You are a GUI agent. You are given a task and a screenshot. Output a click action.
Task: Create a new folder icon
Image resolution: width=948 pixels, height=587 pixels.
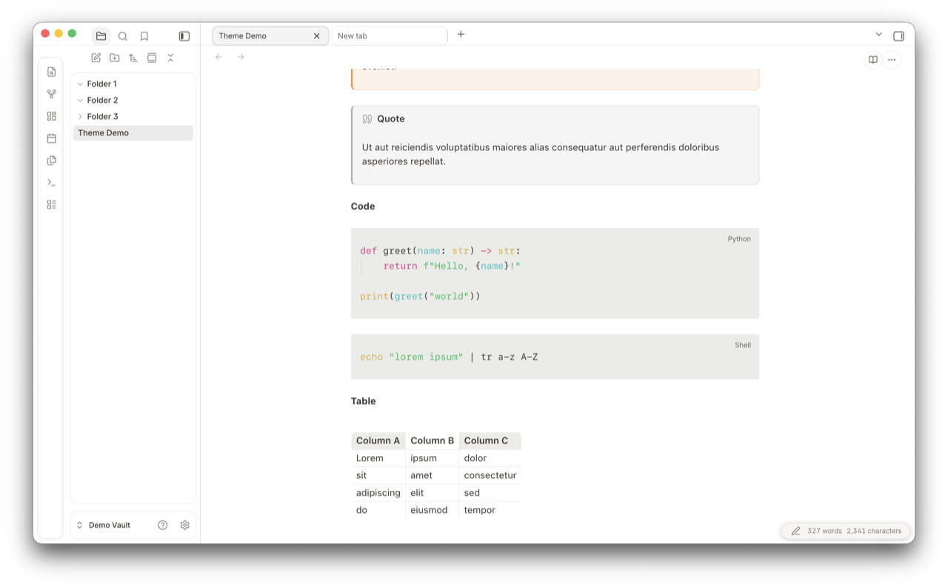tap(114, 58)
